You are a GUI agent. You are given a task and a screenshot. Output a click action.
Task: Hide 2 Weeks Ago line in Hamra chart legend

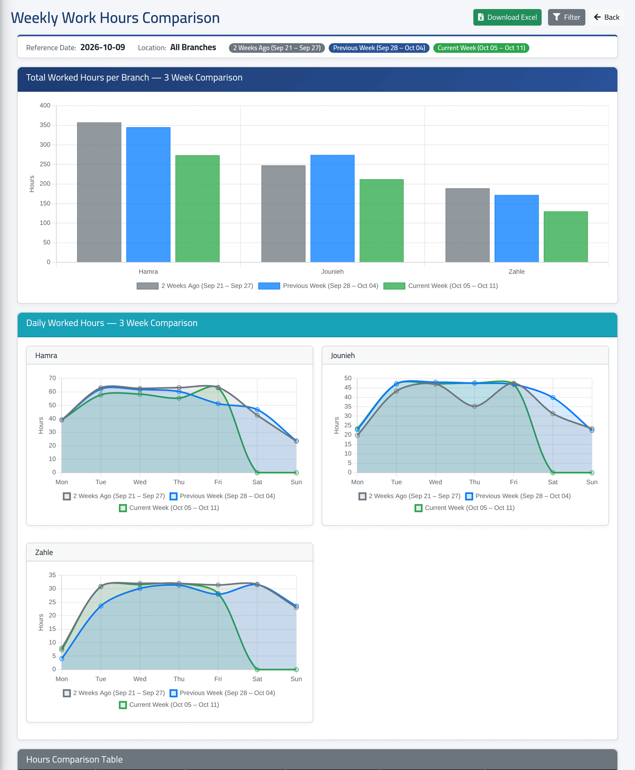pyautogui.click(x=114, y=496)
